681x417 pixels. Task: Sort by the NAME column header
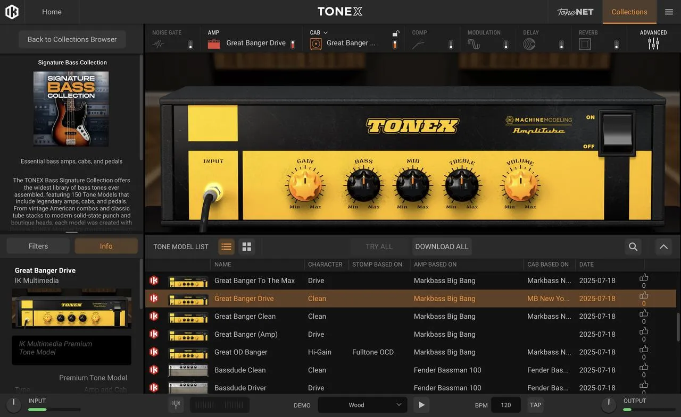(223, 264)
